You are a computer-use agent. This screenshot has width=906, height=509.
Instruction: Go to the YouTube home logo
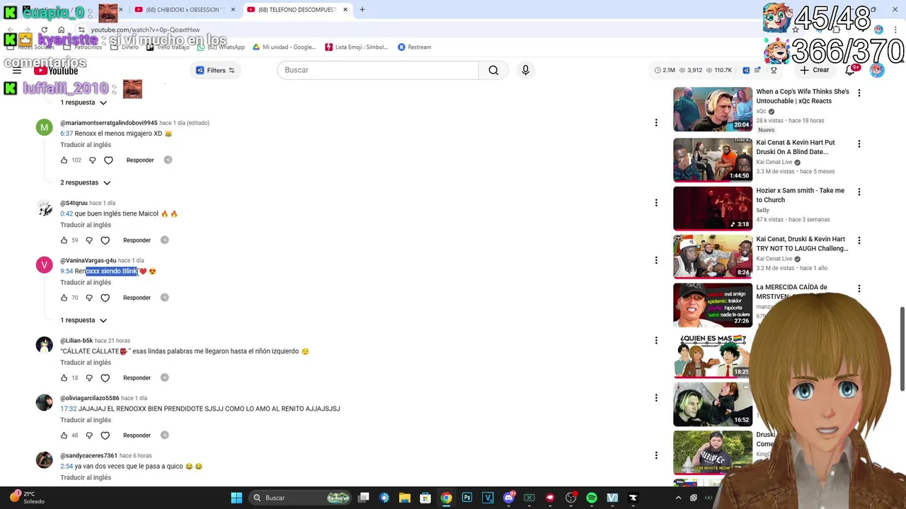coord(55,71)
